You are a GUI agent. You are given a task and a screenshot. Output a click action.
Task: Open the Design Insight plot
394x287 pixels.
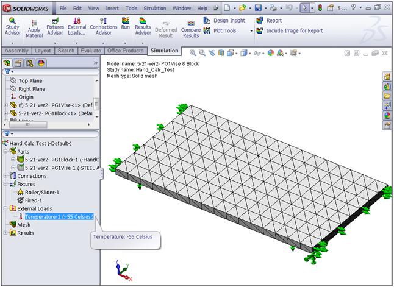click(x=224, y=21)
